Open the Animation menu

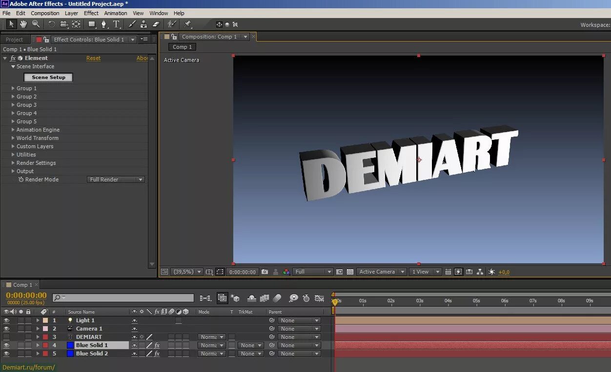click(x=116, y=13)
